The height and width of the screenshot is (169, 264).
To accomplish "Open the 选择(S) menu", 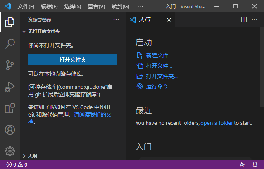I will click(73, 6).
